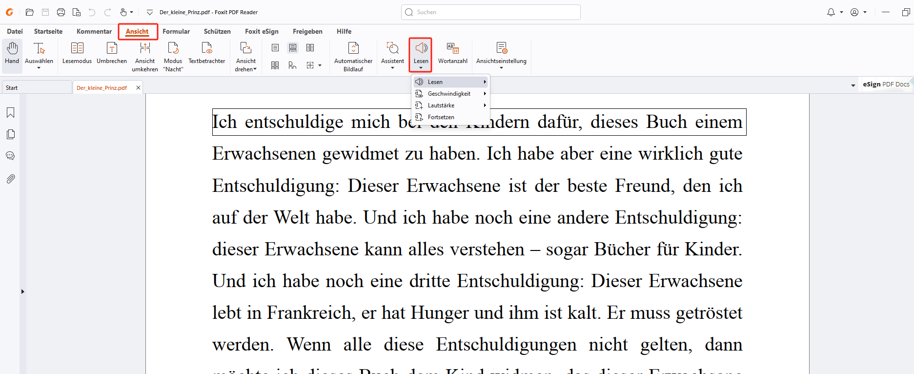Click the eSign PDF Docs link
Image resolution: width=914 pixels, height=374 pixels.
(x=886, y=84)
